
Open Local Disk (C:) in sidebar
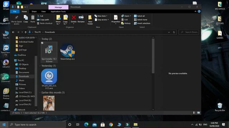23,92
